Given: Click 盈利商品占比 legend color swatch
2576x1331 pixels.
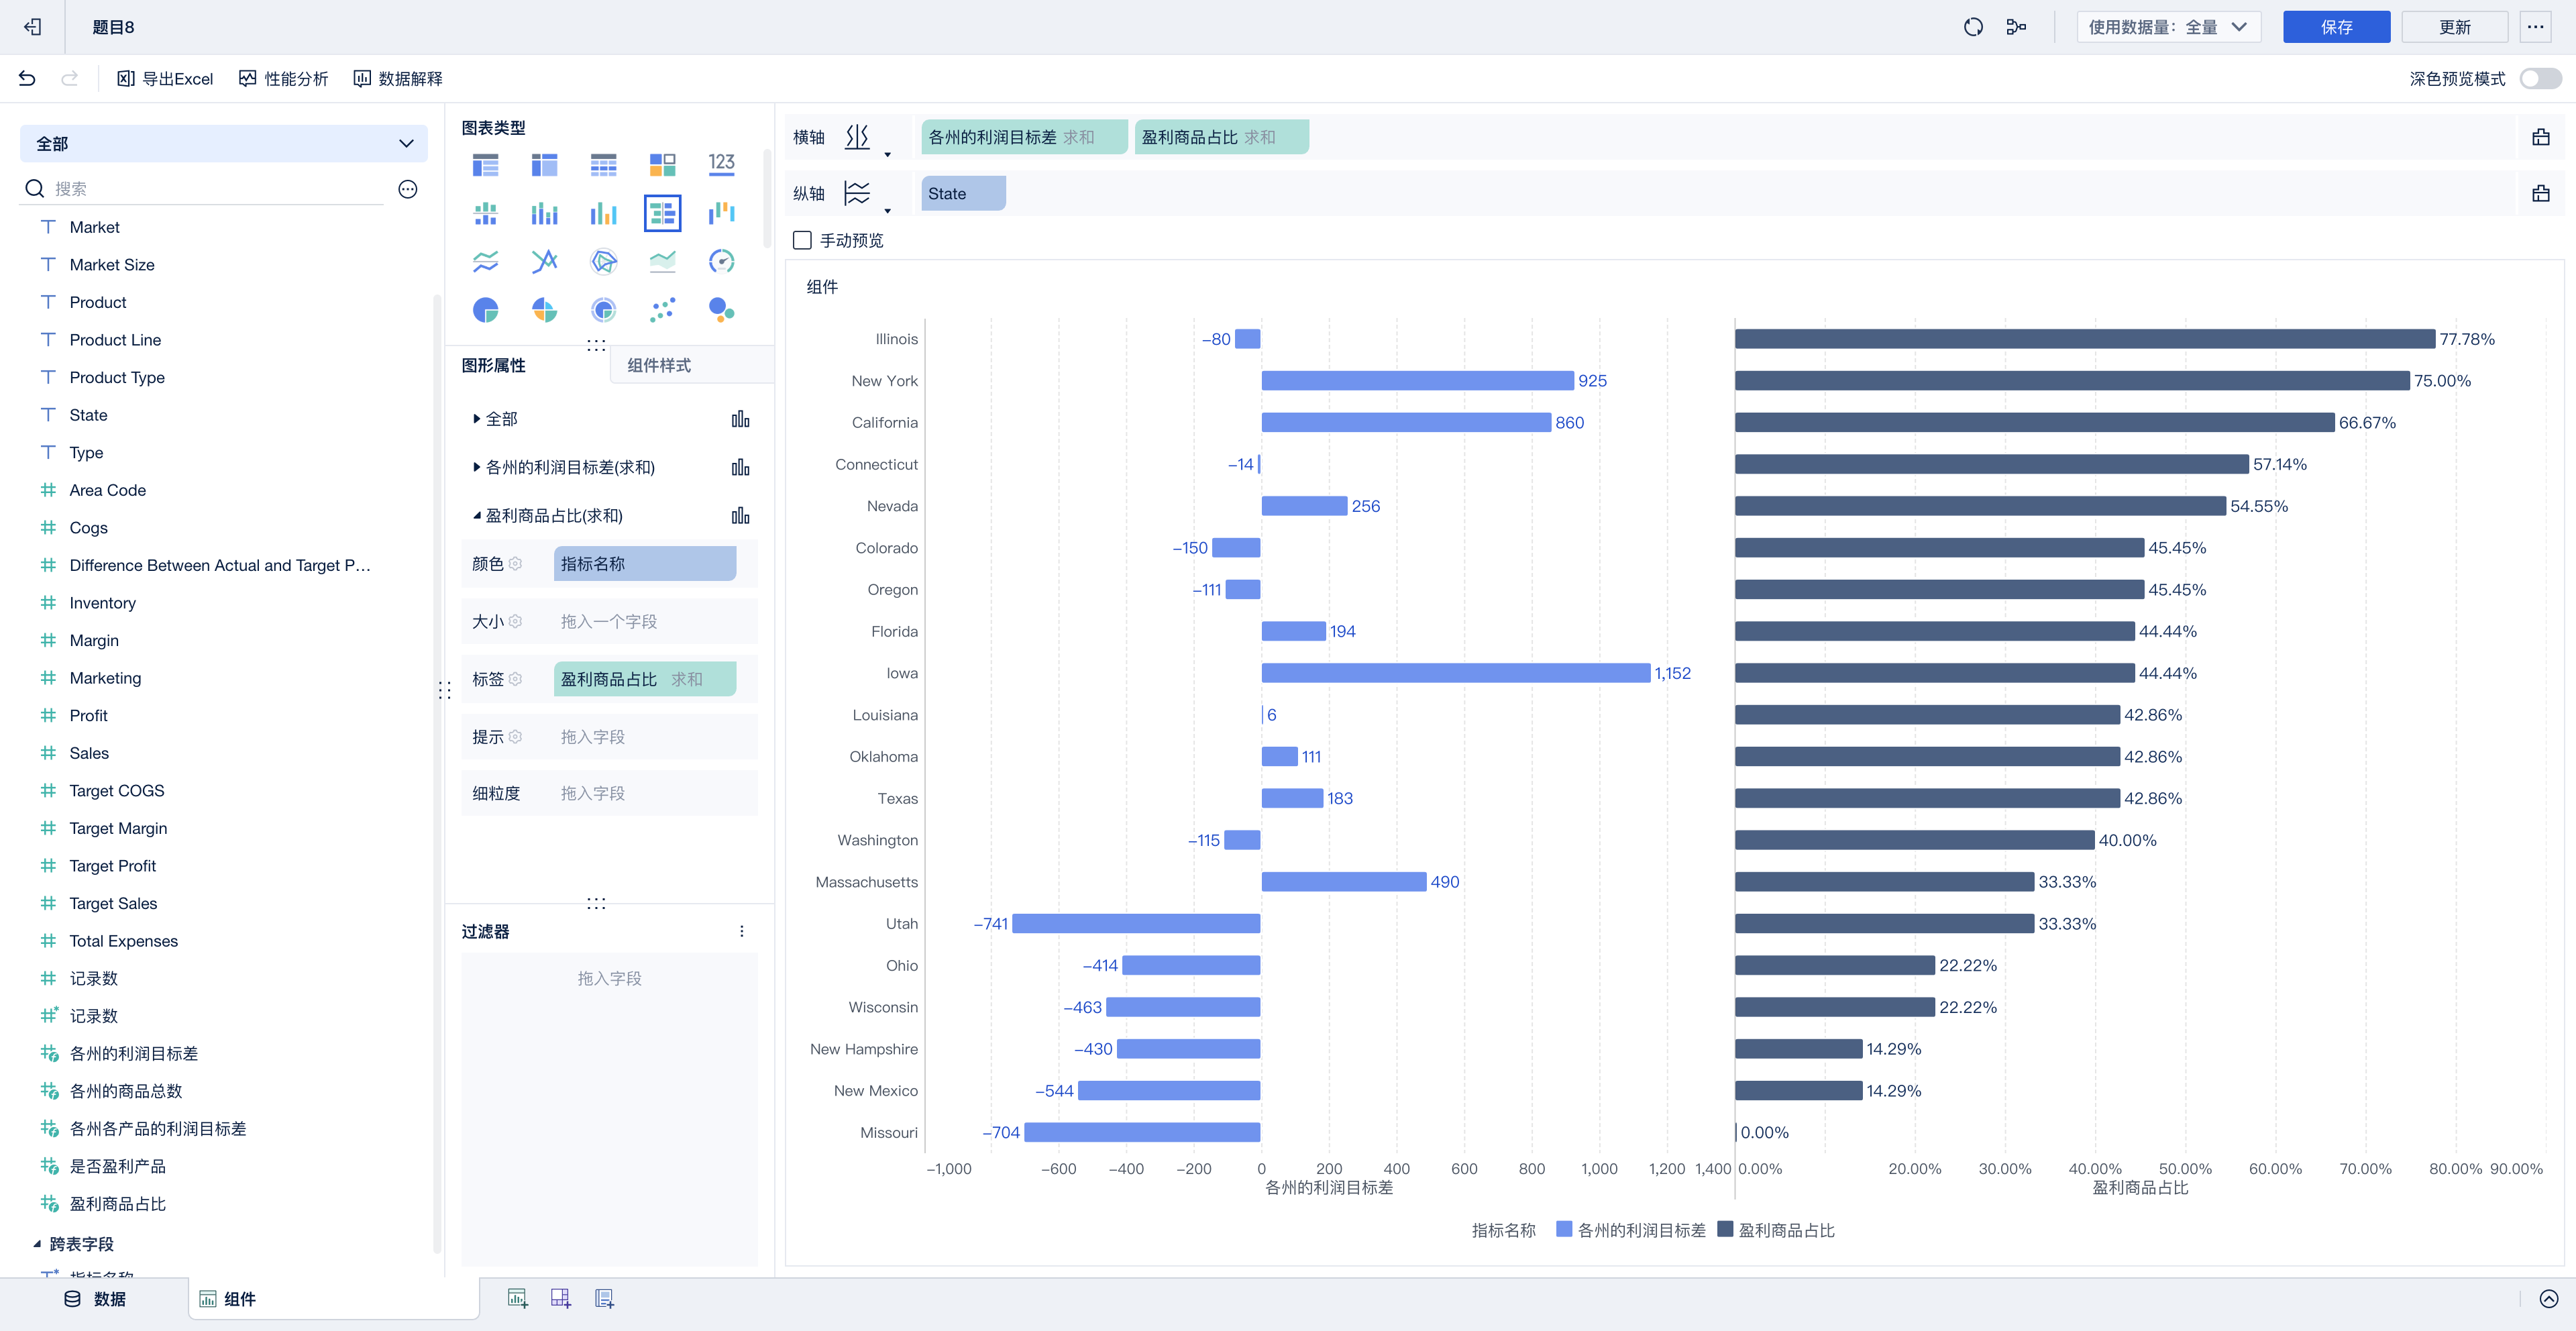Looking at the screenshot, I should point(1724,1229).
